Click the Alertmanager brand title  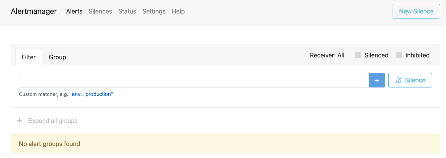click(34, 11)
